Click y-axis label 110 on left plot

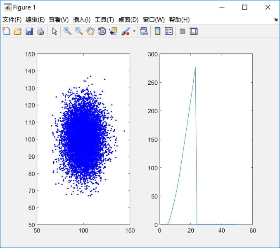pyautogui.click(x=30, y=123)
